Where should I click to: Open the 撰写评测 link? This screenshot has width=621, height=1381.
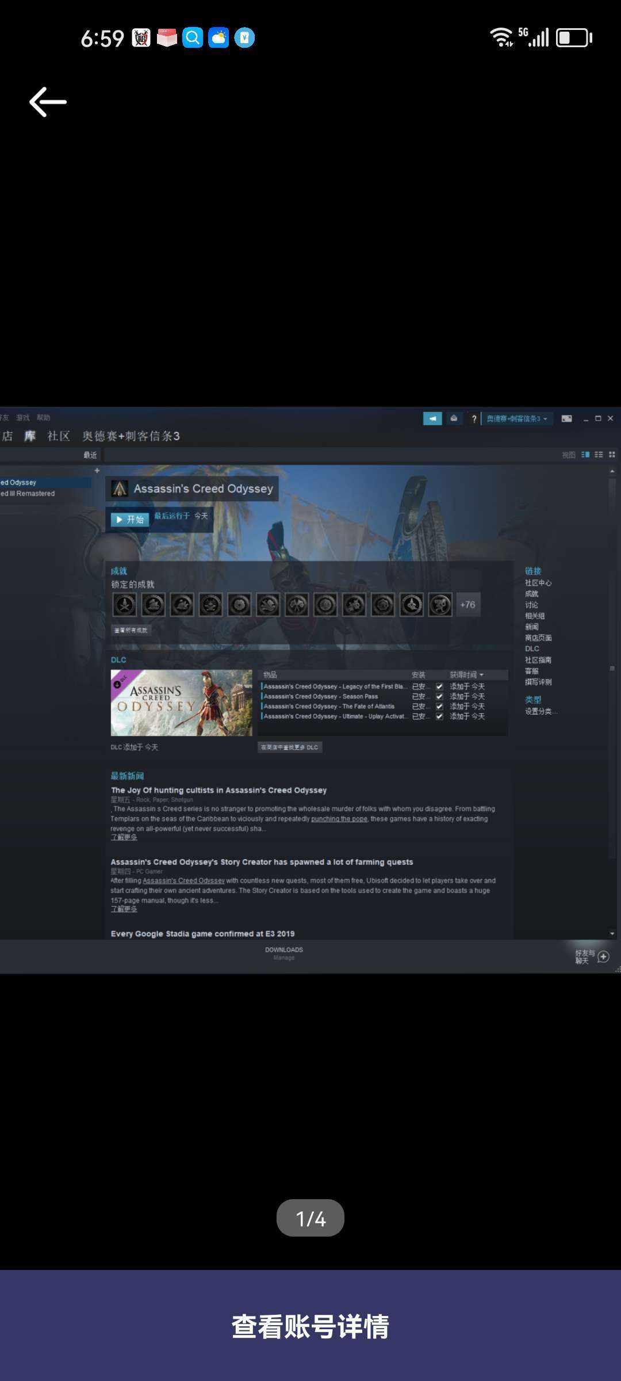(538, 682)
